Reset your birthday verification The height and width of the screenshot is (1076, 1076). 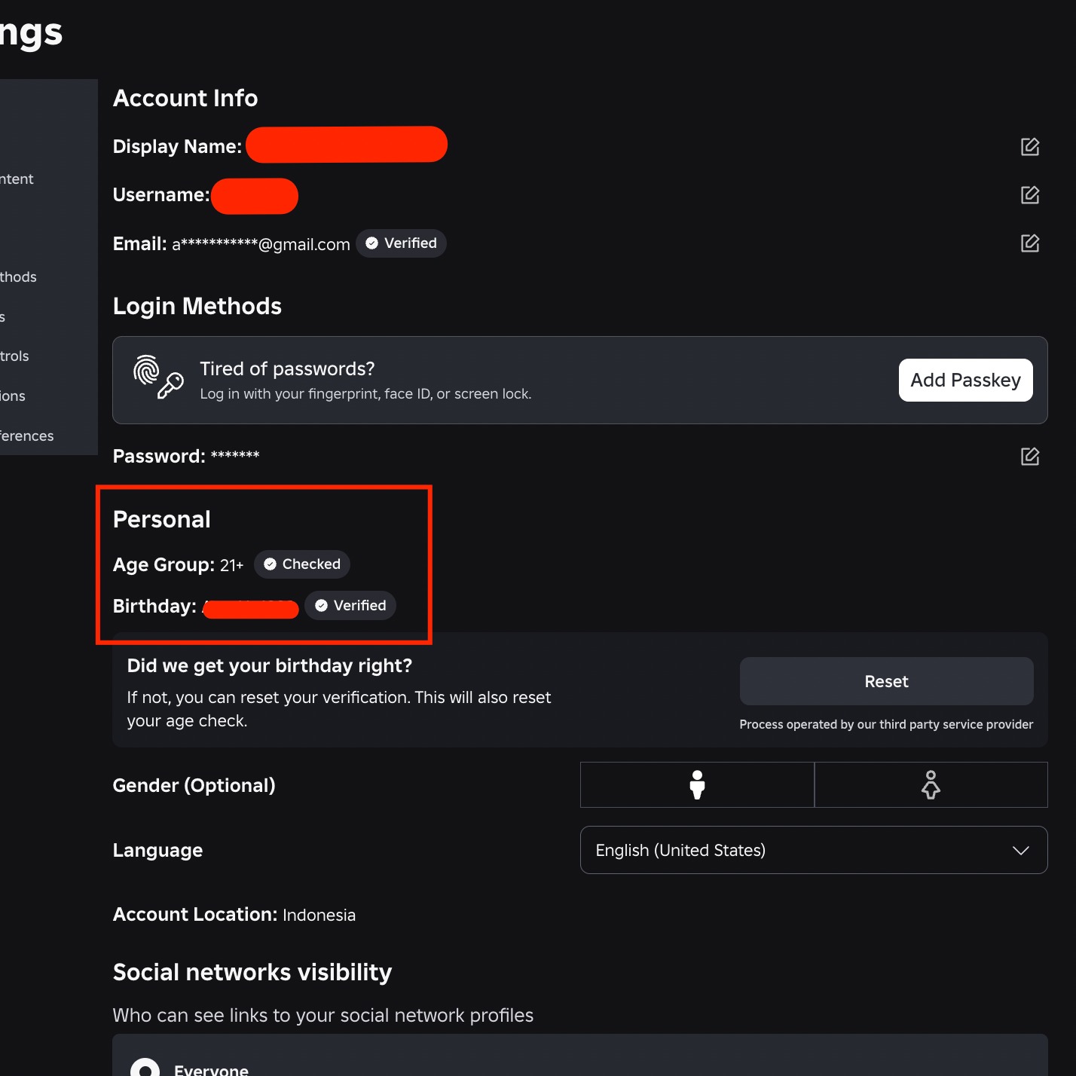886,680
